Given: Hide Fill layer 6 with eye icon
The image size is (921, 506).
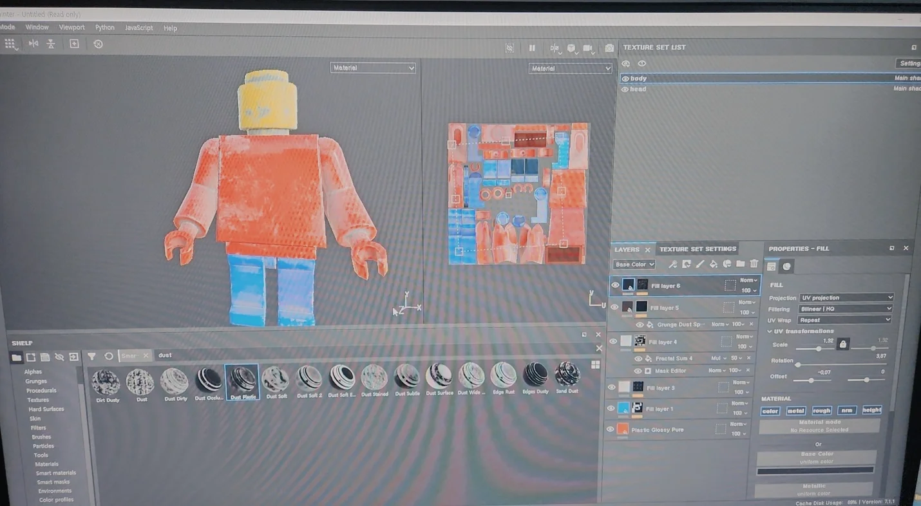Looking at the screenshot, I should 615,285.
